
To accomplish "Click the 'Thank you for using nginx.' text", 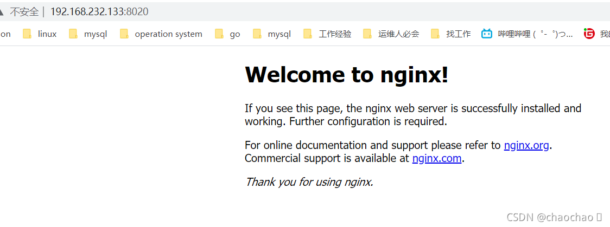I will pos(309,181).
